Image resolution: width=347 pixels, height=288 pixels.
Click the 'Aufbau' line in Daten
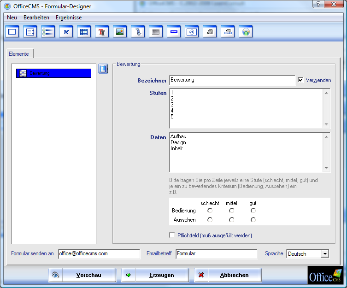[179, 136]
